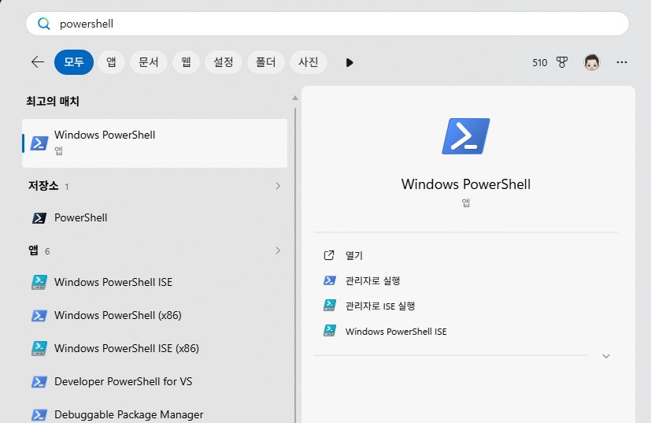
Task: Switch to the 문서 filter
Action: point(149,62)
